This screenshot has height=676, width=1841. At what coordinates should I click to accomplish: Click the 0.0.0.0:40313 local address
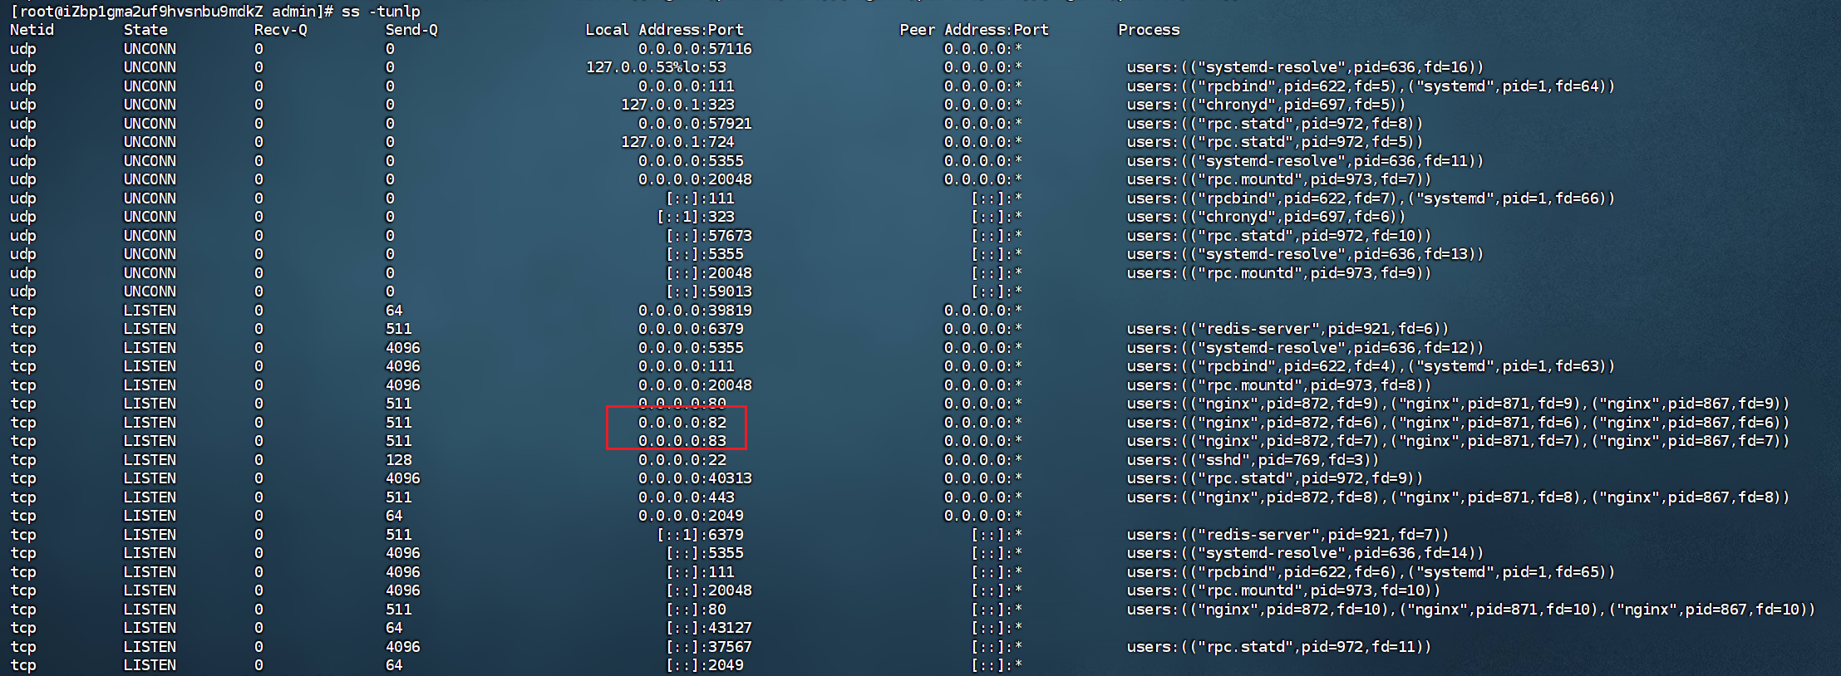[x=695, y=478]
